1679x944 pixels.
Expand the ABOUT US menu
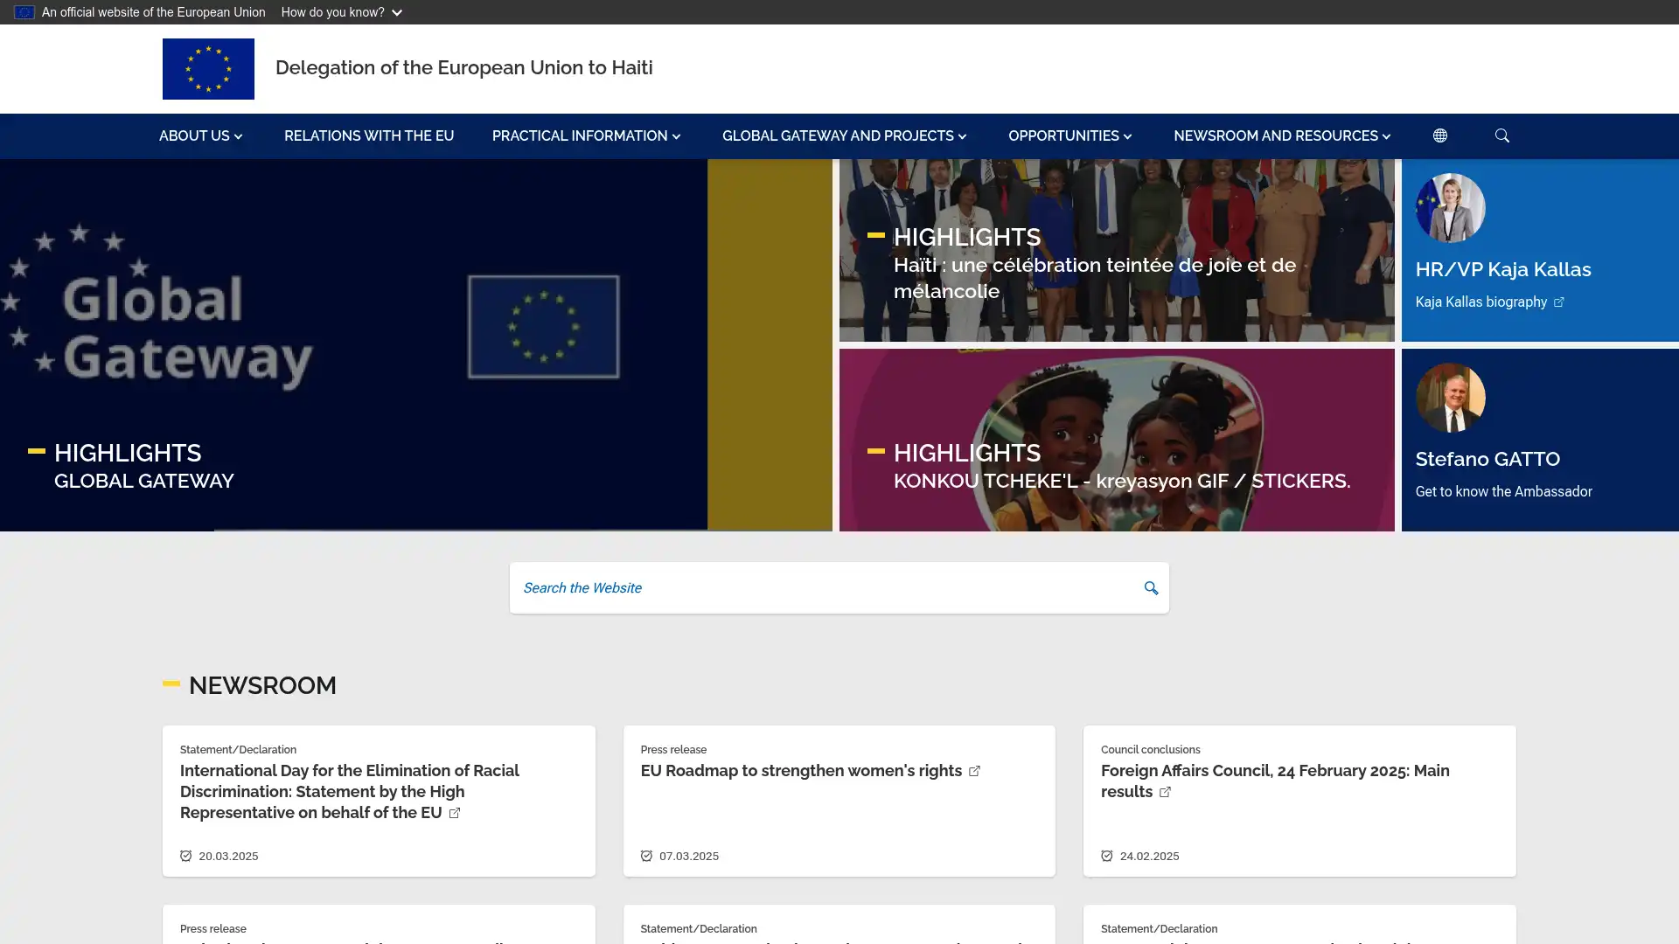click(200, 135)
